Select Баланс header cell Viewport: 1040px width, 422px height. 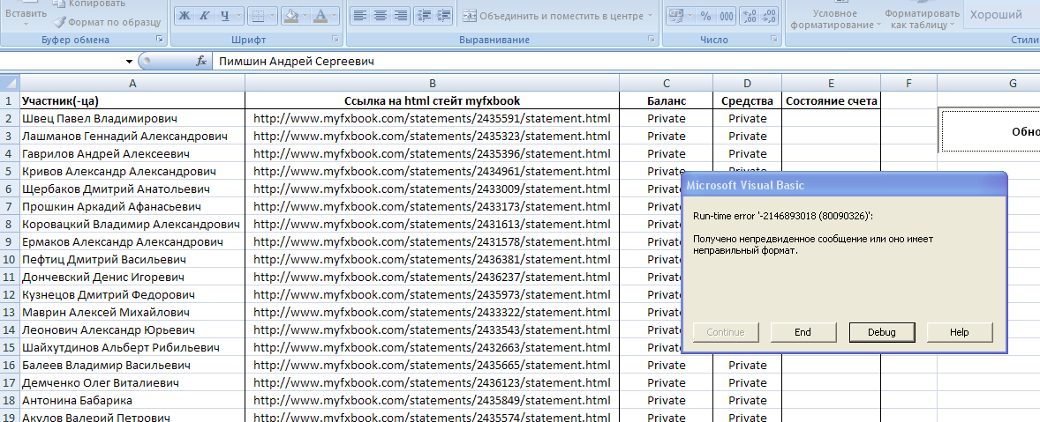667,101
